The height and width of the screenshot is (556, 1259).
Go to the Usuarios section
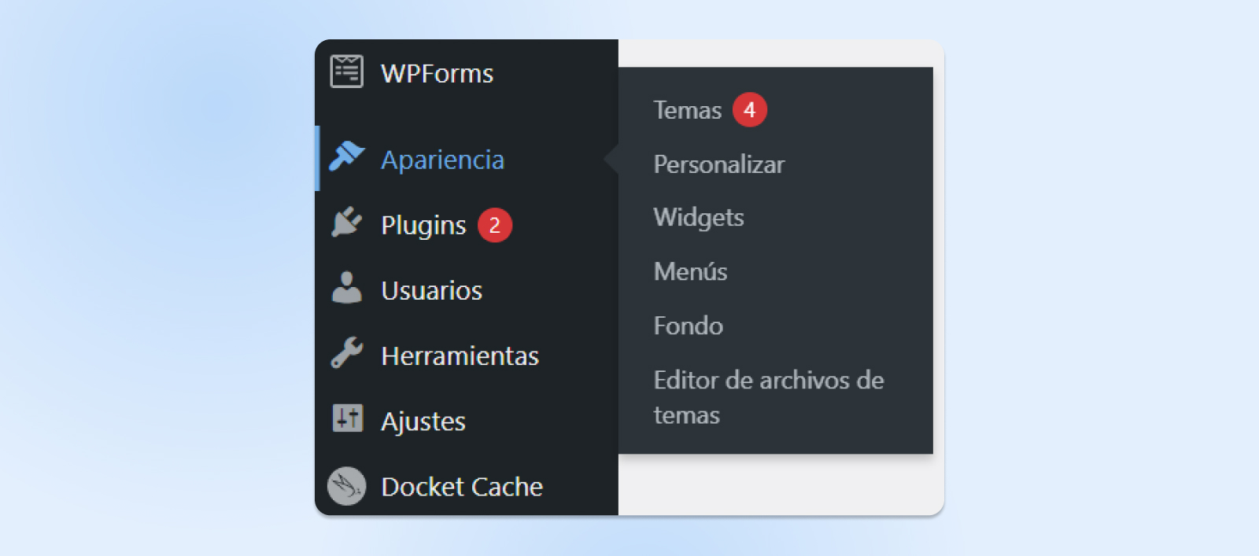(x=431, y=291)
